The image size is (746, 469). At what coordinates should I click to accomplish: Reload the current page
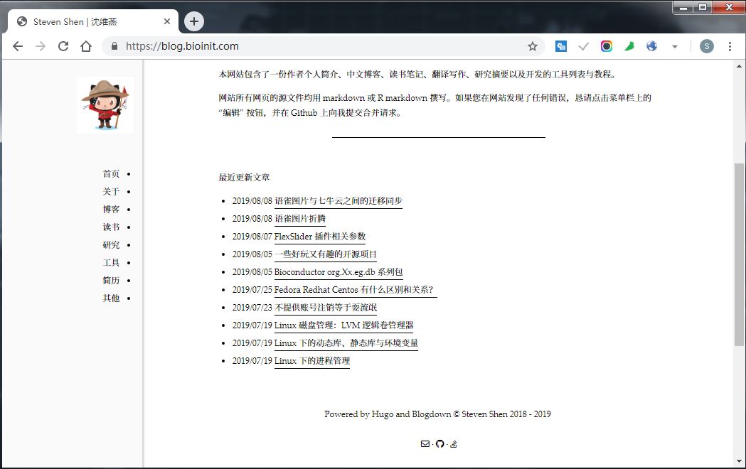tap(63, 45)
